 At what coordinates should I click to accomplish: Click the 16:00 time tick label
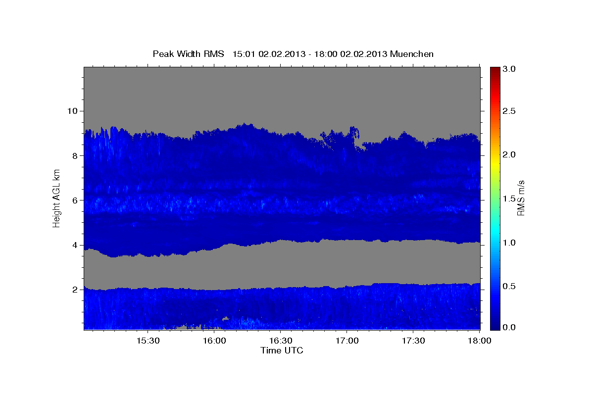(214, 341)
